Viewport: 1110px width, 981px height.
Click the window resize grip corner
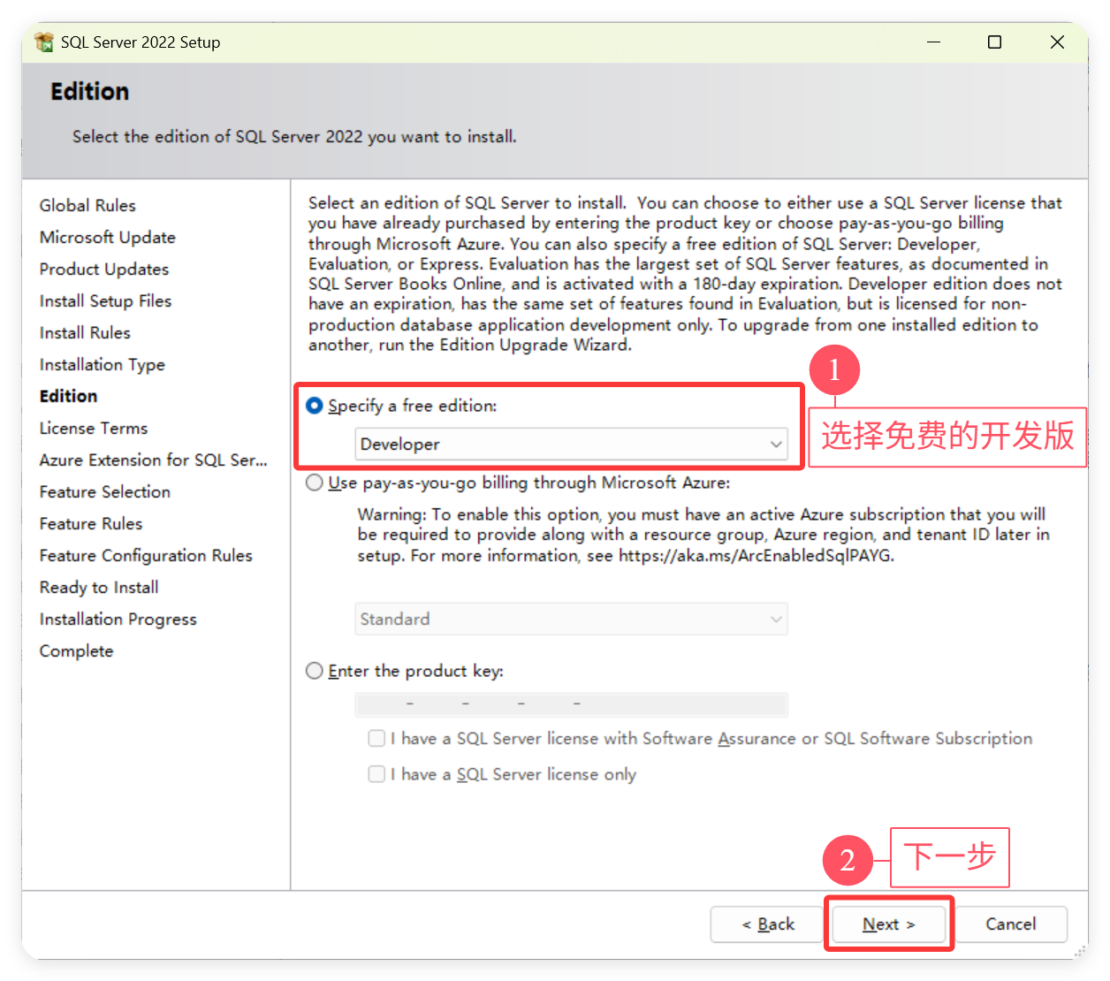[1080, 951]
